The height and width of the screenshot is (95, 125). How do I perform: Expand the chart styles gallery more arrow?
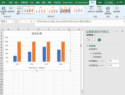85,13
